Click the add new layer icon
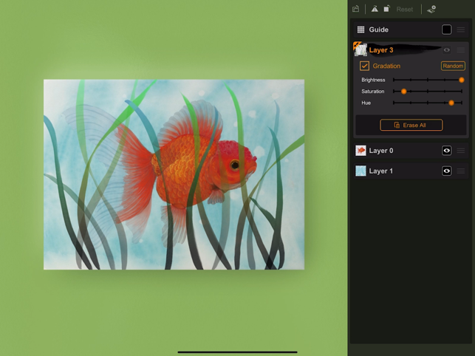The height and width of the screenshot is (356, 475). 431,9
